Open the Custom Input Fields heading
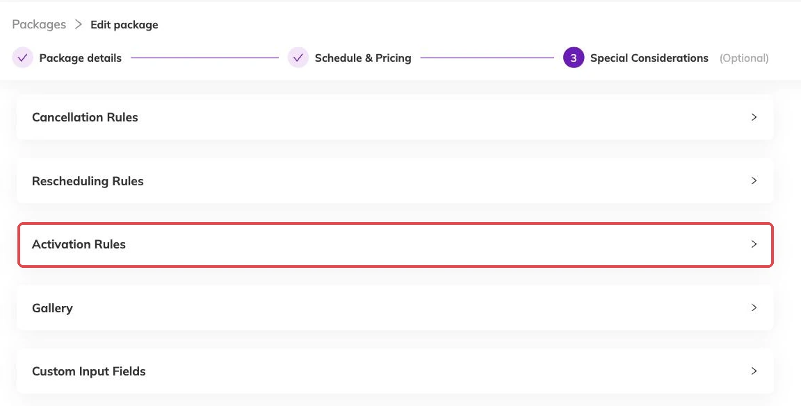The height and width of the screenshot is (406, 801). click(x=88, y=371)
